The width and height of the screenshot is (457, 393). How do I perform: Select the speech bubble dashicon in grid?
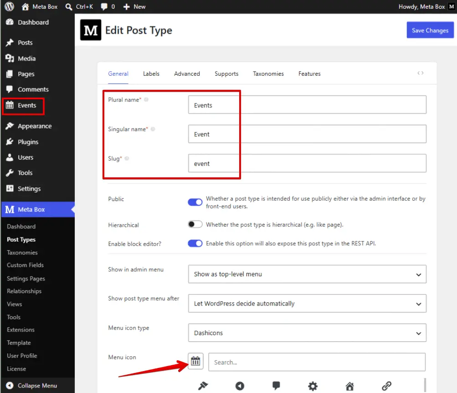pyautogui.click(x=276, y=385)
